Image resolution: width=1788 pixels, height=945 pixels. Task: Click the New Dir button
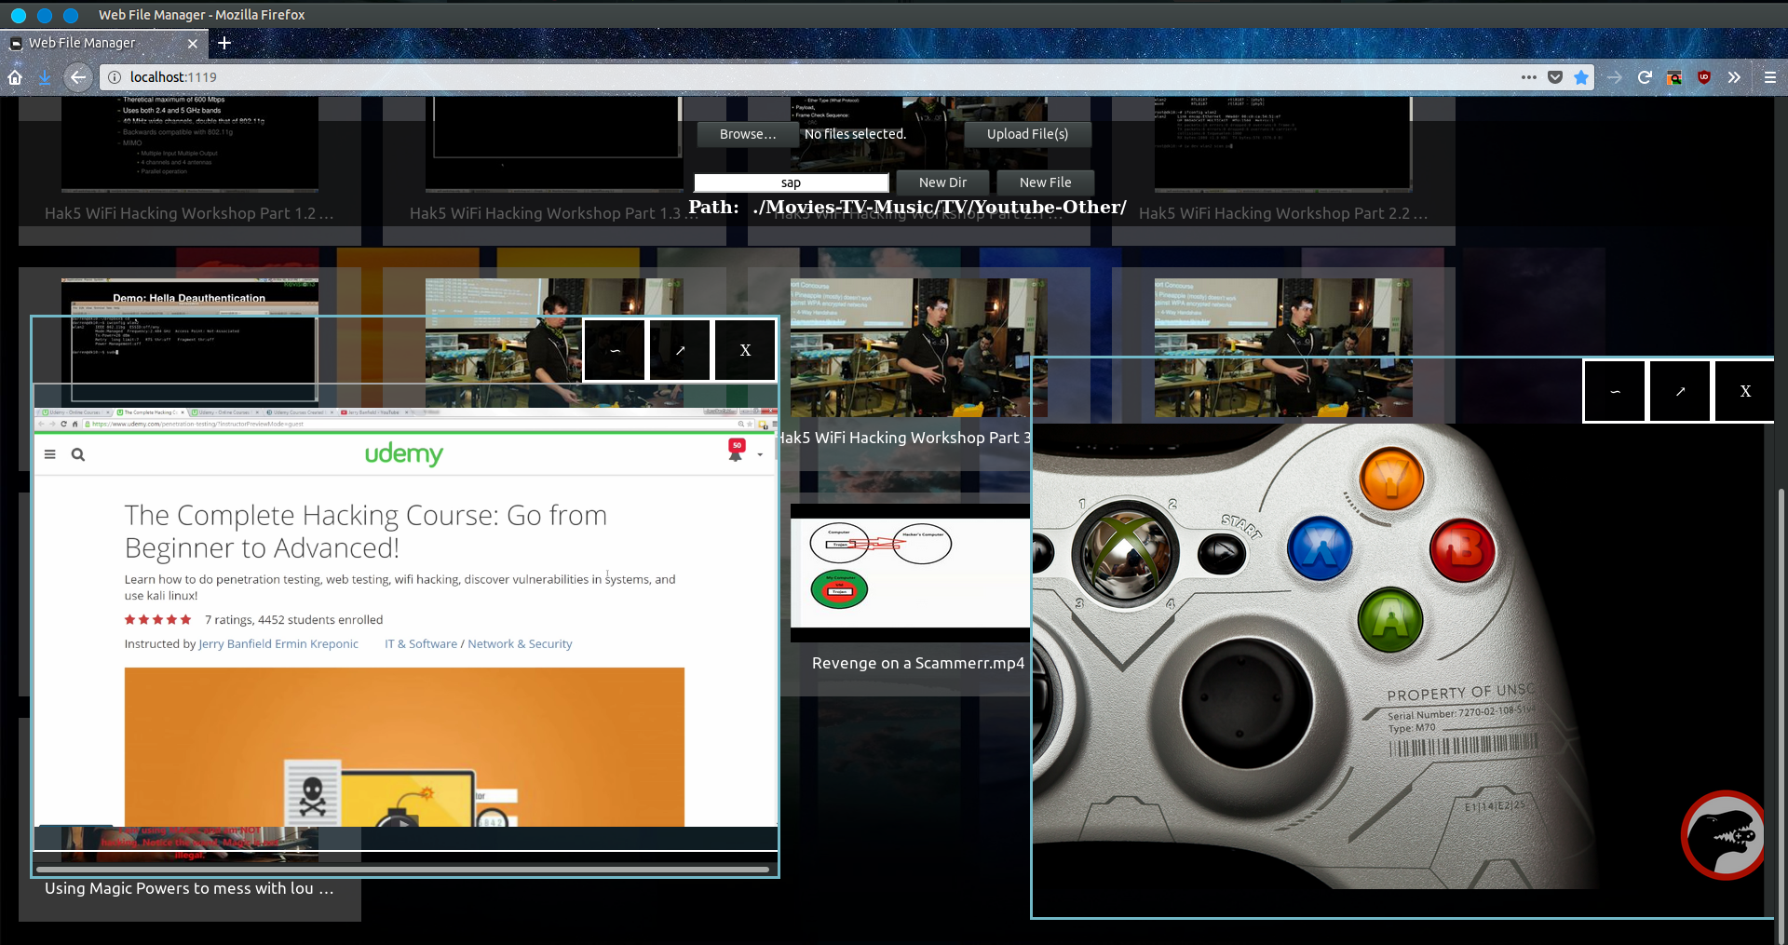point(942,182)
